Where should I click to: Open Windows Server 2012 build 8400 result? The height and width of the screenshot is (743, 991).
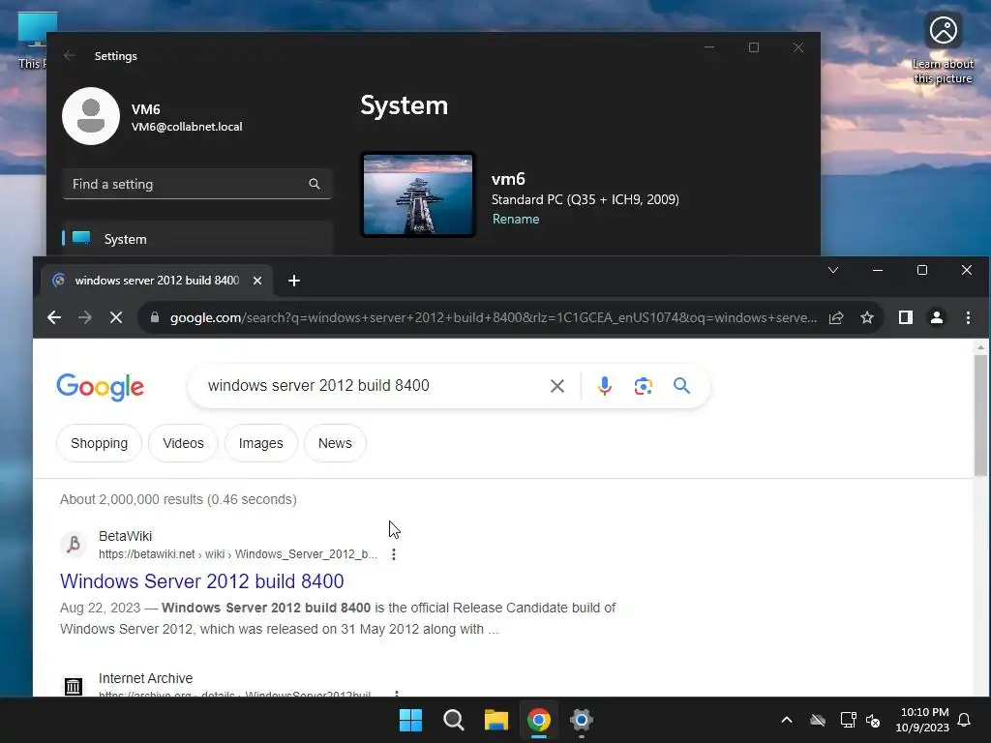[x=201, y=580]
